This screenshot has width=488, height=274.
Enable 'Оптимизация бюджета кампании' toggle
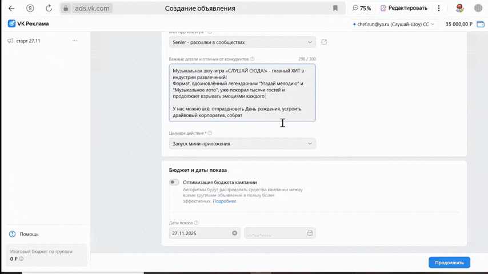tap(174, 182)
